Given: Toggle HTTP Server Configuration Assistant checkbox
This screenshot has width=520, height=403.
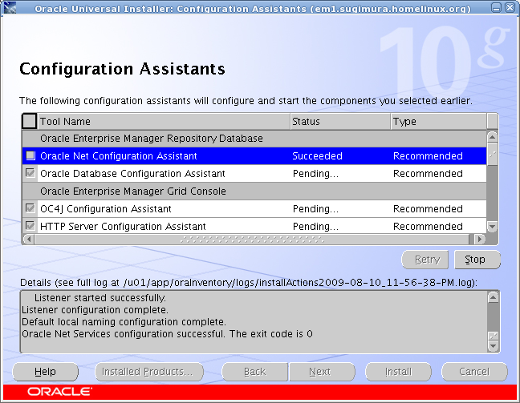Looking at the screenshot, I should (30, 226).
